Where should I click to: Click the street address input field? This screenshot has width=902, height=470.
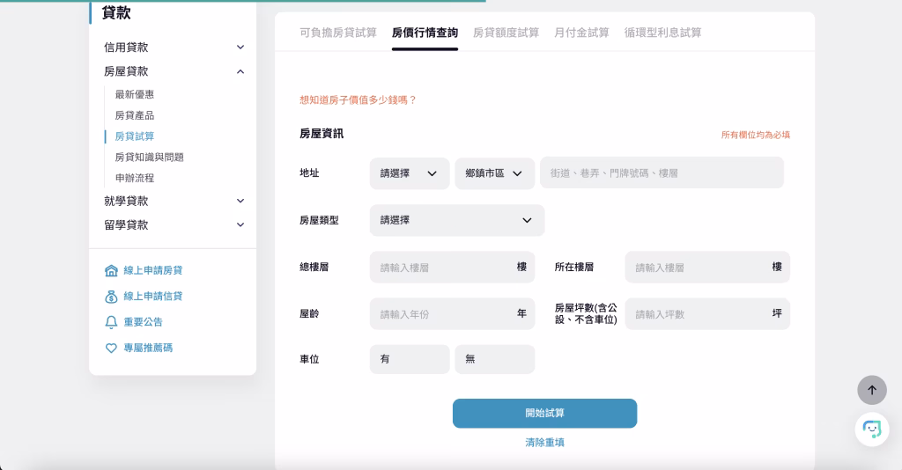pos(662,173)
